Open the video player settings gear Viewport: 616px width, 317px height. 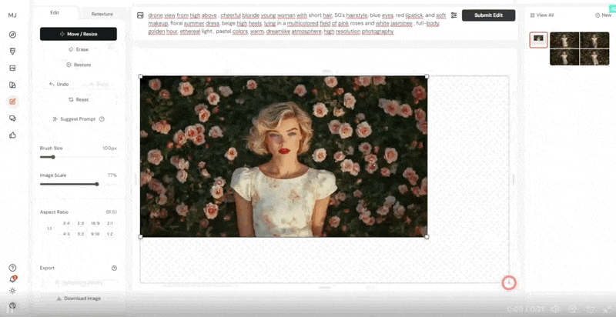coord(573,309)
